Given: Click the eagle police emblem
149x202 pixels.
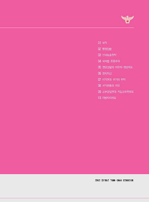Looking at the screenshot, I should click(128, 19).
